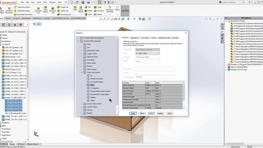Select the Boundary Boss/Base tool
The image size is (263, 148).
click(23, 14)
